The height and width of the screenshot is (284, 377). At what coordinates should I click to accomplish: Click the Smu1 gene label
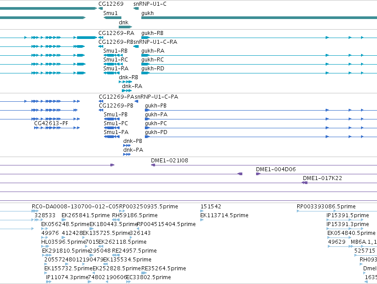tap(110, 13)
